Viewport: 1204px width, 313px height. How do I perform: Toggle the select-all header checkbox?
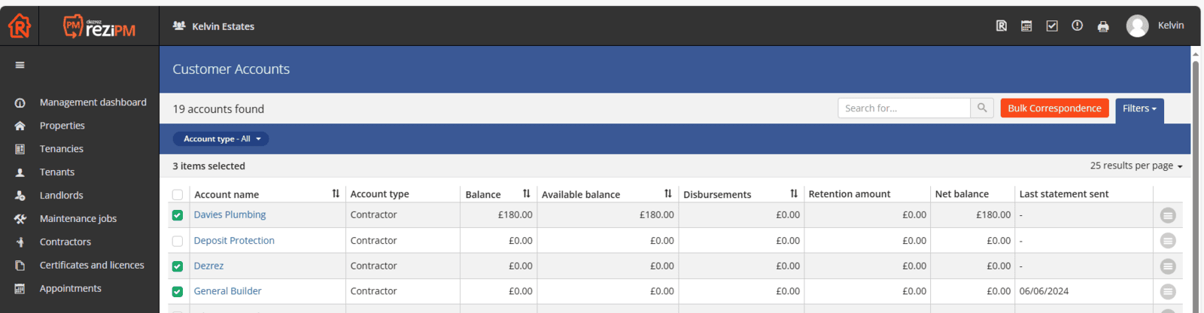[178, 195]
